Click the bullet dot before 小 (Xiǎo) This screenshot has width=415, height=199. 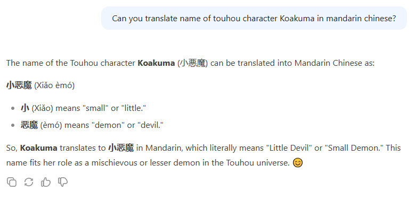(x=13, y=108)
